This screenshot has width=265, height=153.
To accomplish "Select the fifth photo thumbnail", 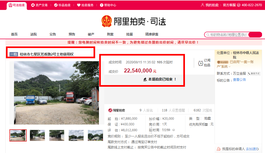I will [95, 135].
